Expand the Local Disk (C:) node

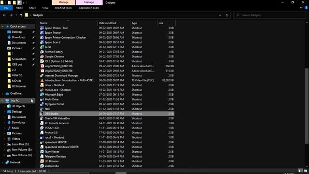(x=4, y=144)
